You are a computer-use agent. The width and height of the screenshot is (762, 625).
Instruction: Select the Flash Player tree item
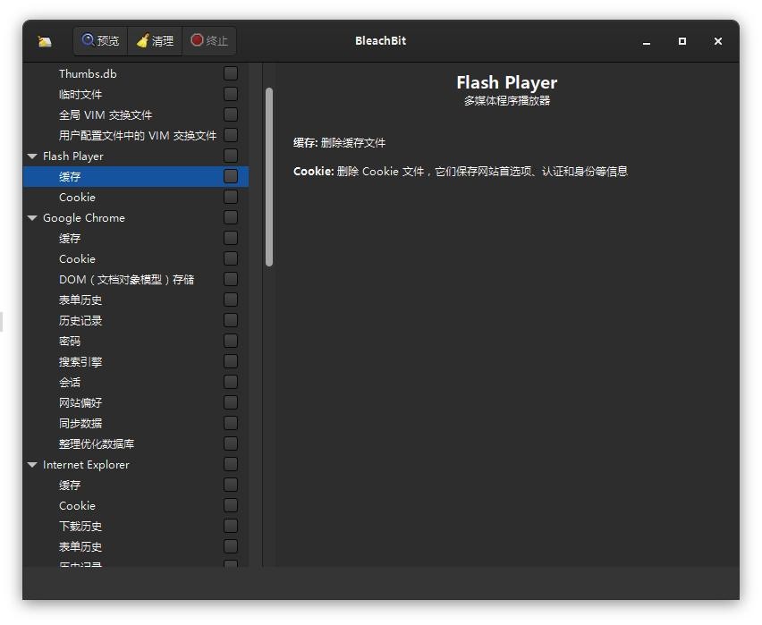tap(136, 156)
